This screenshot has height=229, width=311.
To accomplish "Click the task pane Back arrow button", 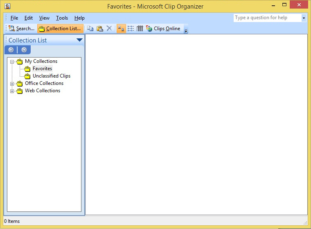I will click(11, 50).
